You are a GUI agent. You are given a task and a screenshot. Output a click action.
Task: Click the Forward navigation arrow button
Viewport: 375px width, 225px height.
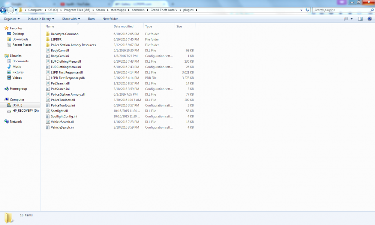click(10, 10)
